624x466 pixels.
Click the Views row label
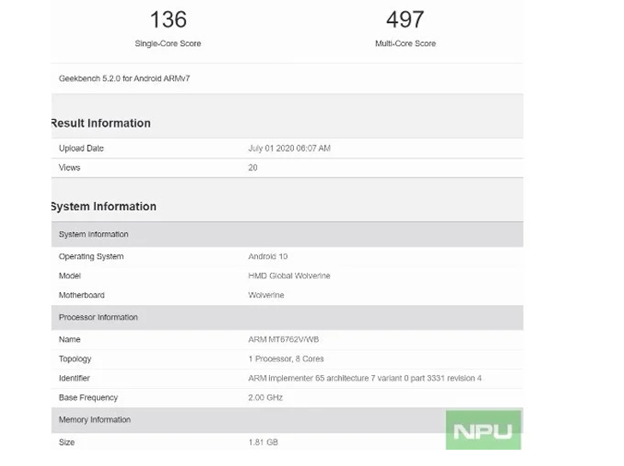coord(69,168)
